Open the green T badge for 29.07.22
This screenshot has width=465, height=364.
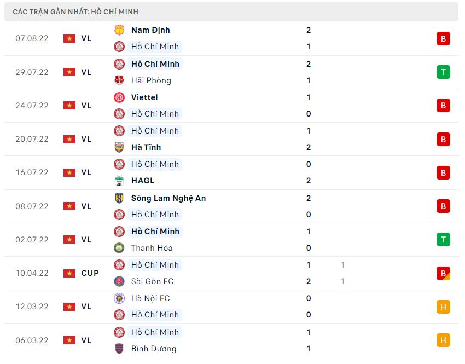[443, 72]
